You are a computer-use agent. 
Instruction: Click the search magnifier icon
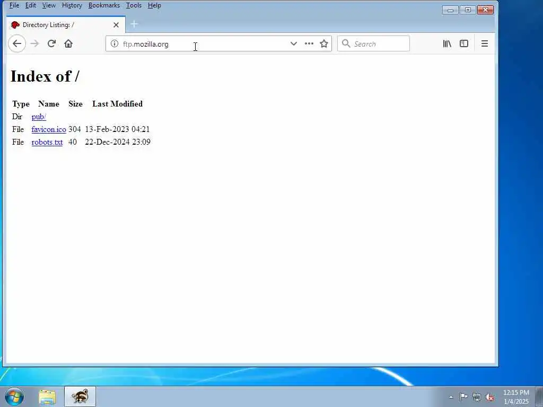click(x=346, y=43)
